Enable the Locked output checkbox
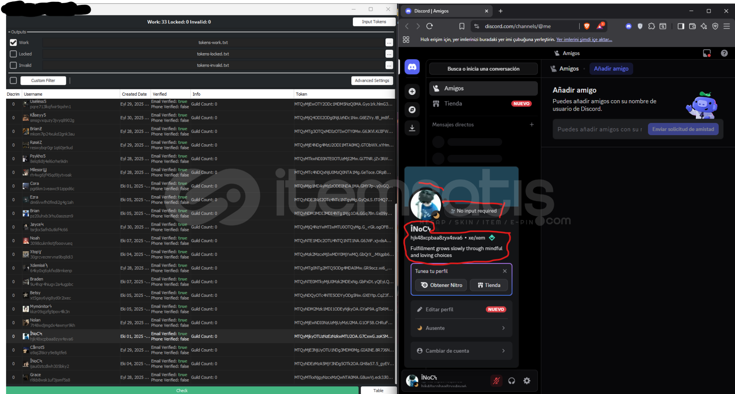 (x=13, y=54)
